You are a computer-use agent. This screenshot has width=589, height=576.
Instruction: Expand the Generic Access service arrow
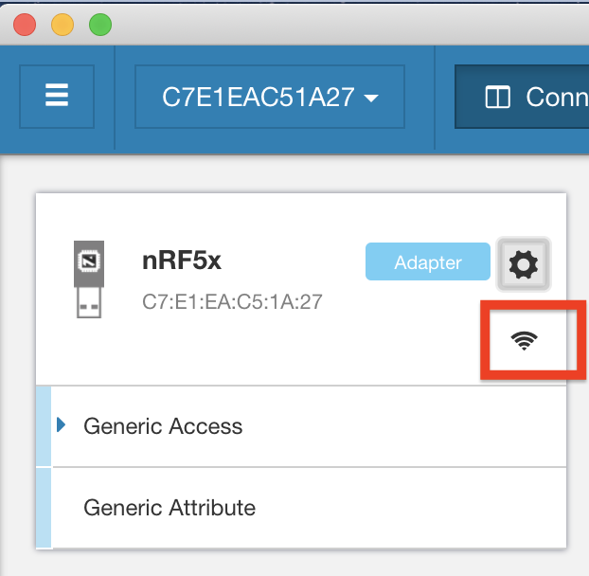[62, 425]
